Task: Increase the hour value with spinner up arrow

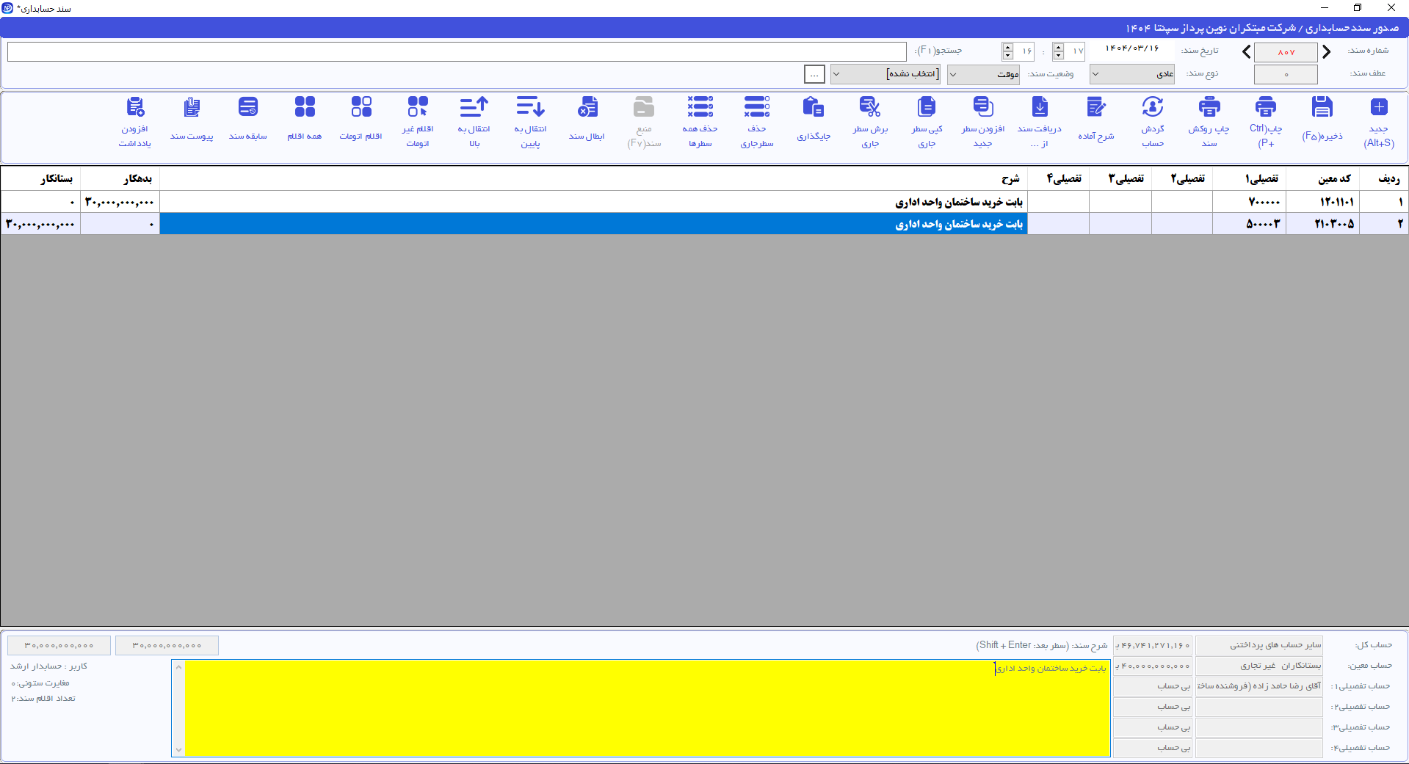Action: (x=1058, y=46)
